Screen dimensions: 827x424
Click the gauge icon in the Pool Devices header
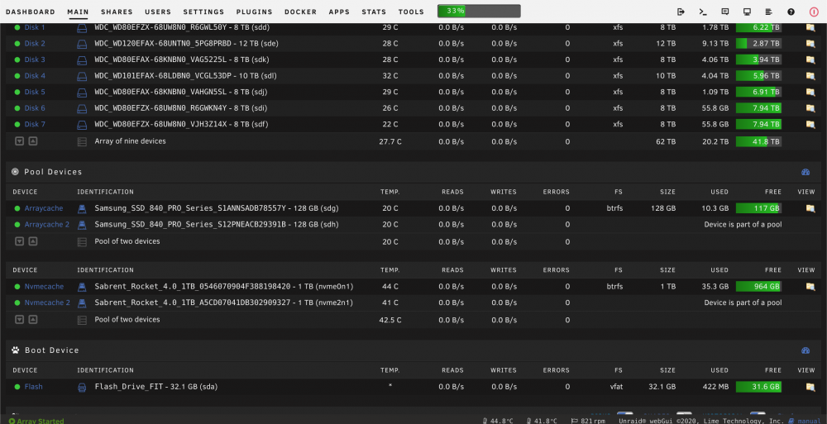[805, 172]
